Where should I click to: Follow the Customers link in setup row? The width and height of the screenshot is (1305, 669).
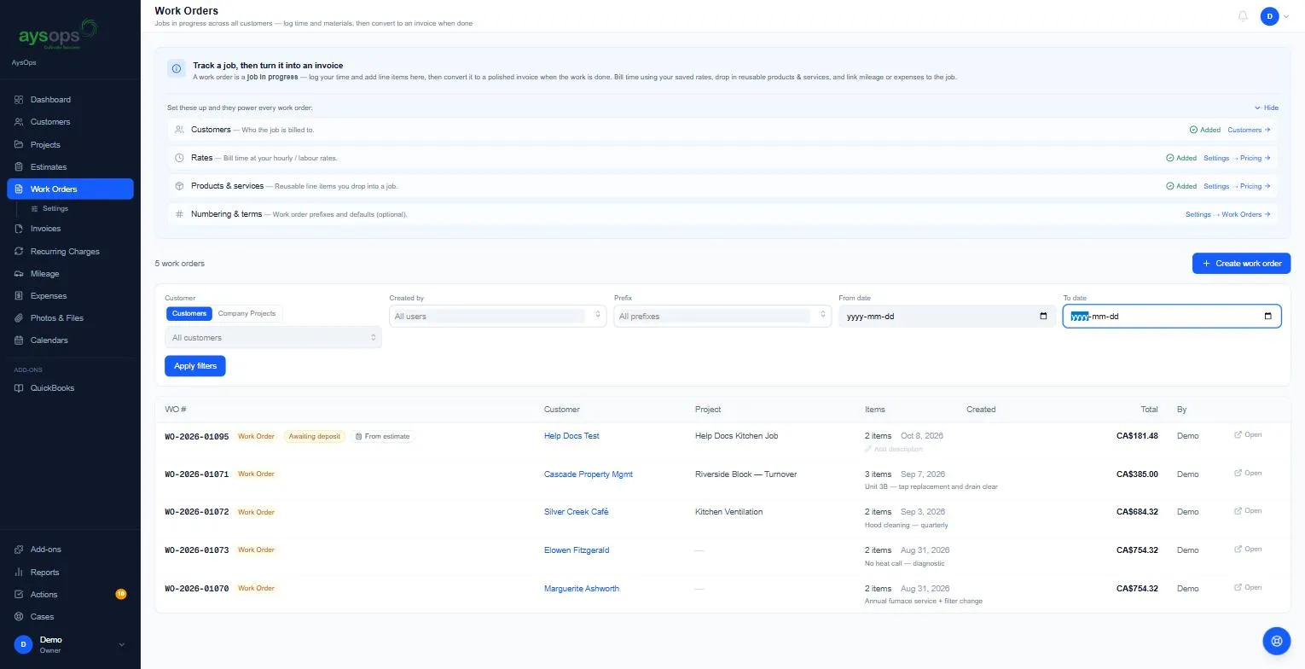[x=1249, y=130]
